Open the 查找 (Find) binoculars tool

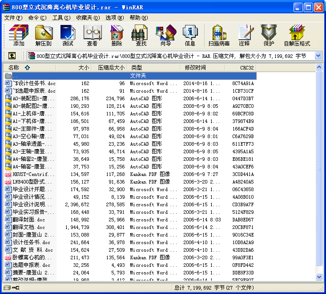[x=141, y=35]
